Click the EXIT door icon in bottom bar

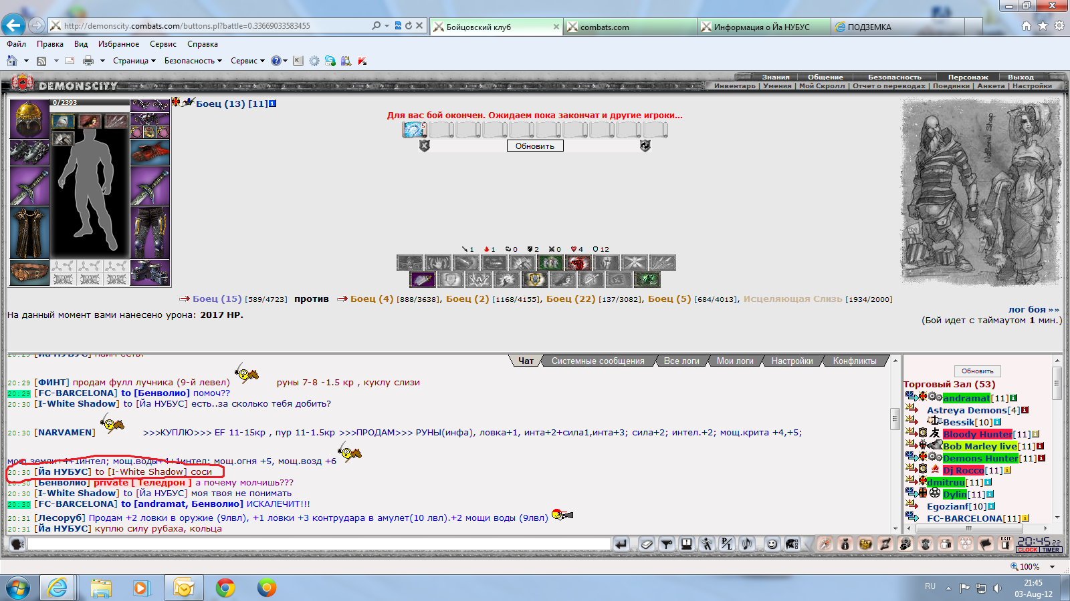pos(1006,544)
